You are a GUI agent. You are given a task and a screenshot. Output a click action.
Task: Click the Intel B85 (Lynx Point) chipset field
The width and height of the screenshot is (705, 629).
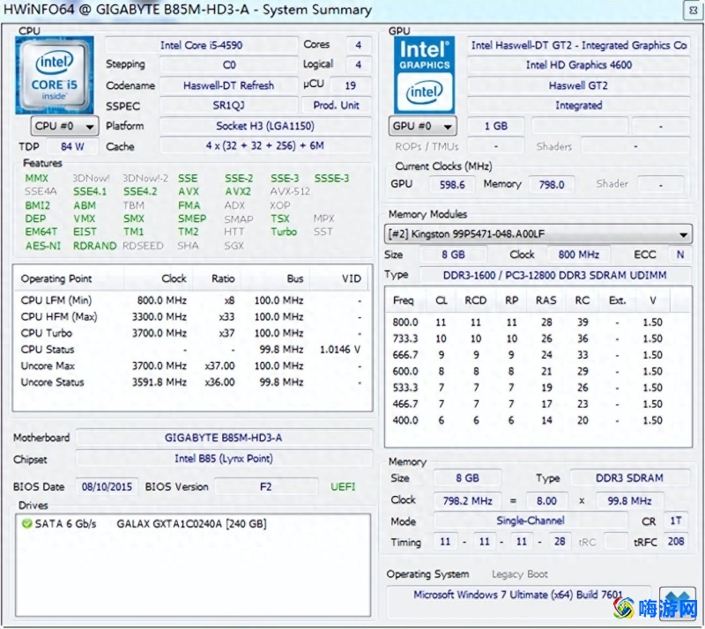coord(224,459)
